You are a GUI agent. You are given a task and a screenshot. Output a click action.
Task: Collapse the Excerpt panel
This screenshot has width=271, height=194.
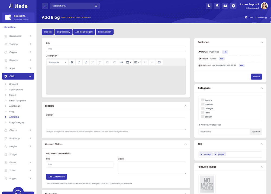pos(185,106)
